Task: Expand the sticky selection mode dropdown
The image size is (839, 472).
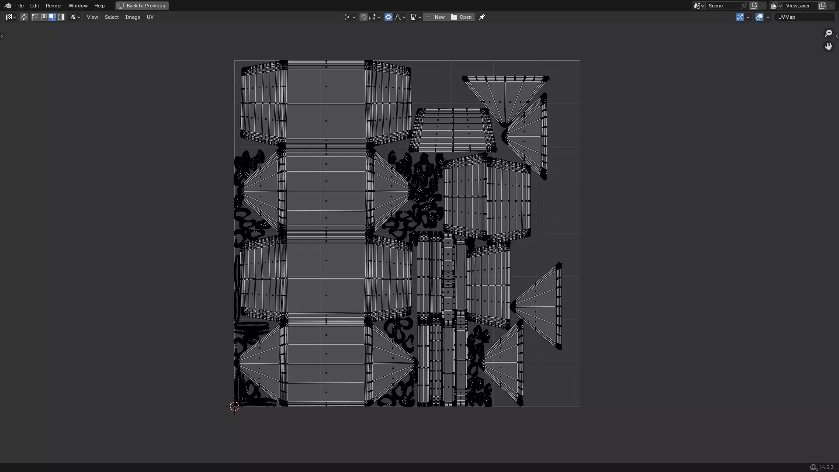Action: point(75,17)
